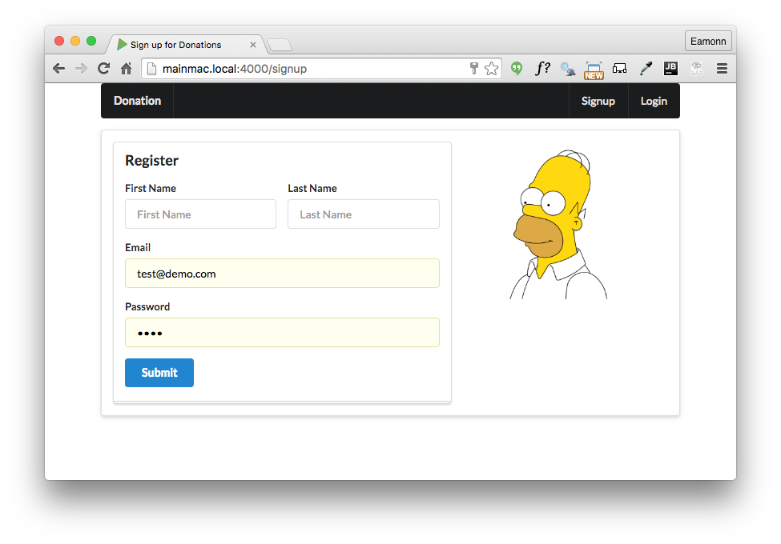Open the screenshot extension marked NEW

[594, 70]
